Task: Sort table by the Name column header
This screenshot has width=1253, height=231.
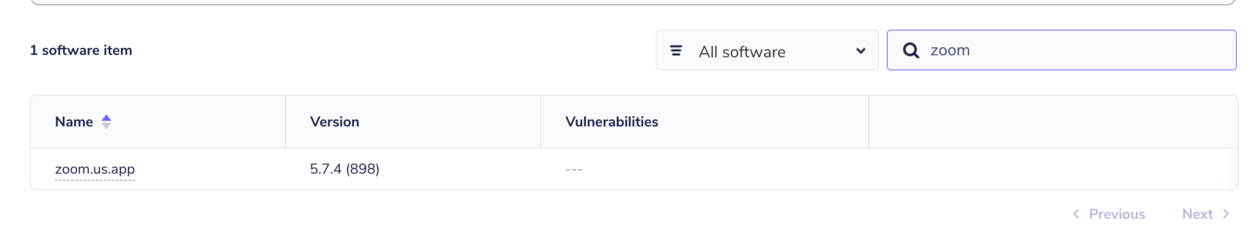Action: (74, 122)
